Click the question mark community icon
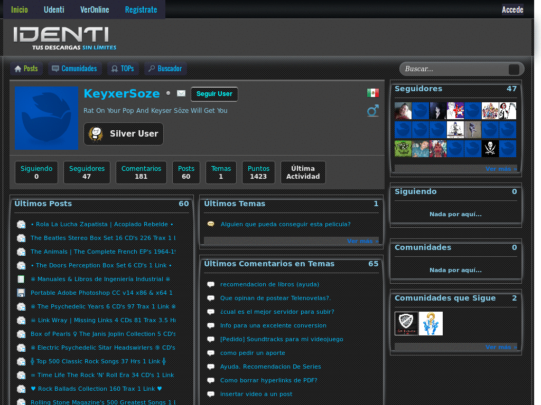541x405 pixels. click(x=431, y=323)
